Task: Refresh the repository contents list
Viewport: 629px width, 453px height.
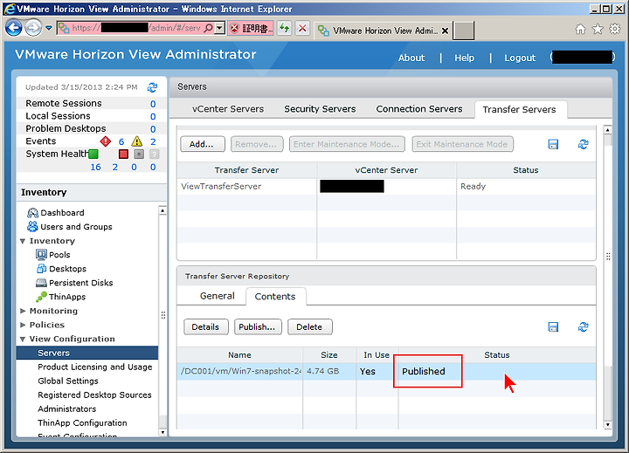Action: 584,327
